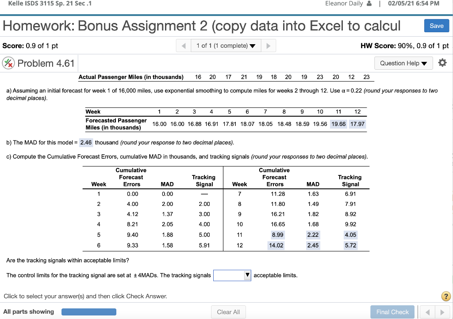Click the 'Score: 0.9 of 1 pt' text
This screenshot has height=319, width=453.
31,46
